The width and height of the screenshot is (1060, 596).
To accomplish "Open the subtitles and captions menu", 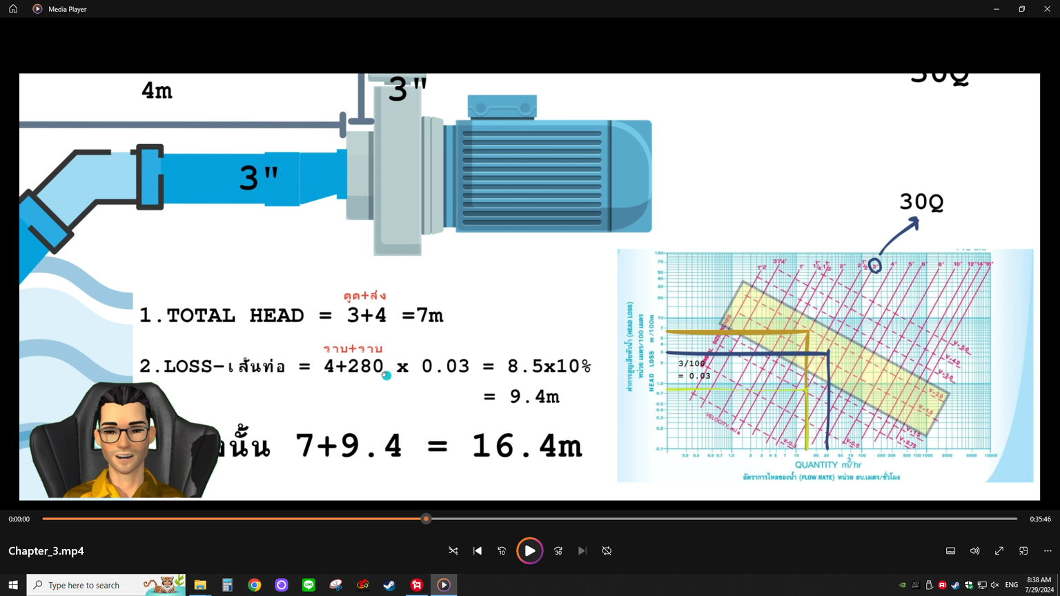I will [x=950, y=550].
